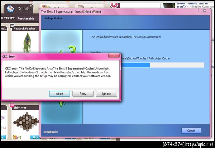Viewport: 215px width, 148px height.
Task: Click the profile picture in browser window
Action: pyautogui.click(x=168, y=6)
